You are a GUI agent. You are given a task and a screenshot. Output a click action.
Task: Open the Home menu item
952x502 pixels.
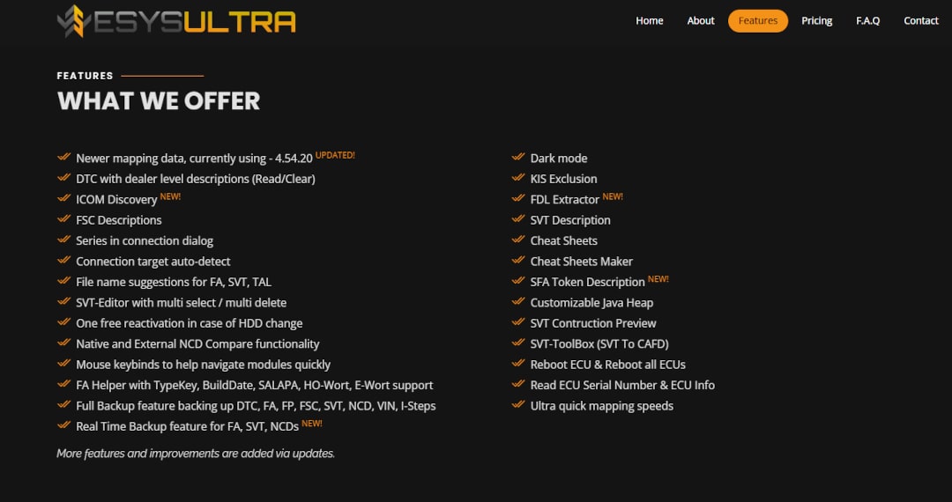(x=650, y=21)
